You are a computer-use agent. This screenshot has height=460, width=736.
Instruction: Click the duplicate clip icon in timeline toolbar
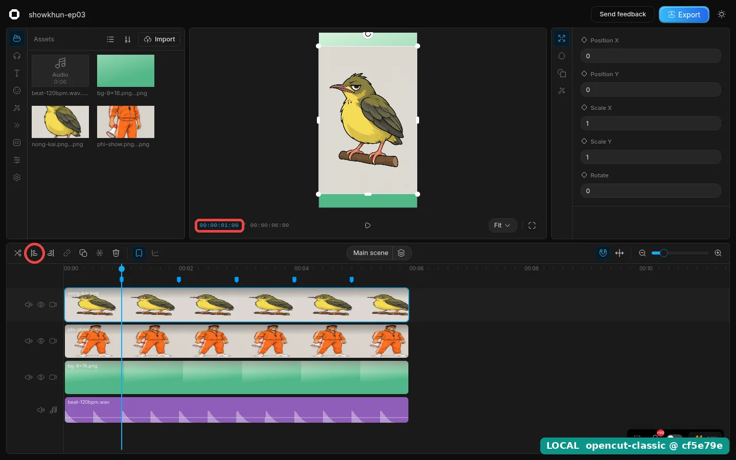[83, 253]
